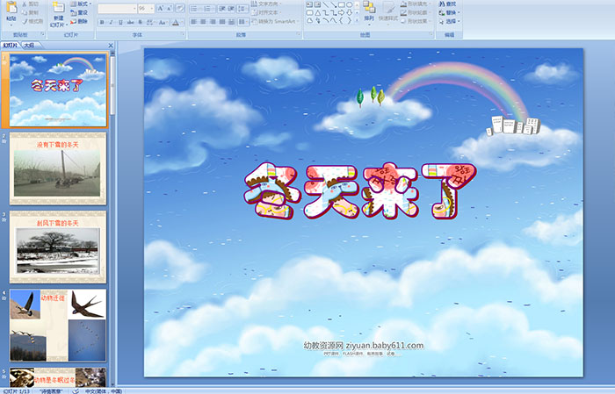Viewport: 615px width, 394px height.
Task: Click the Find (查找) binoculars icon
Action: click(442, 4)
